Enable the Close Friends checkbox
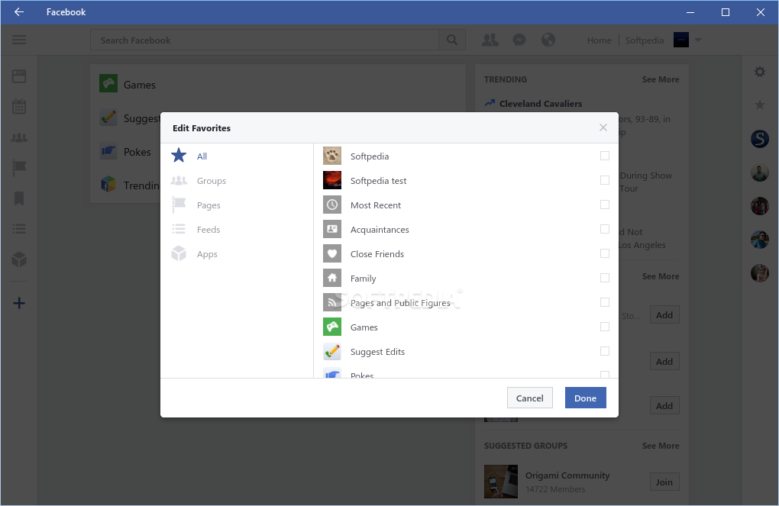Screen dimensions: 779x506 point(605,253)
